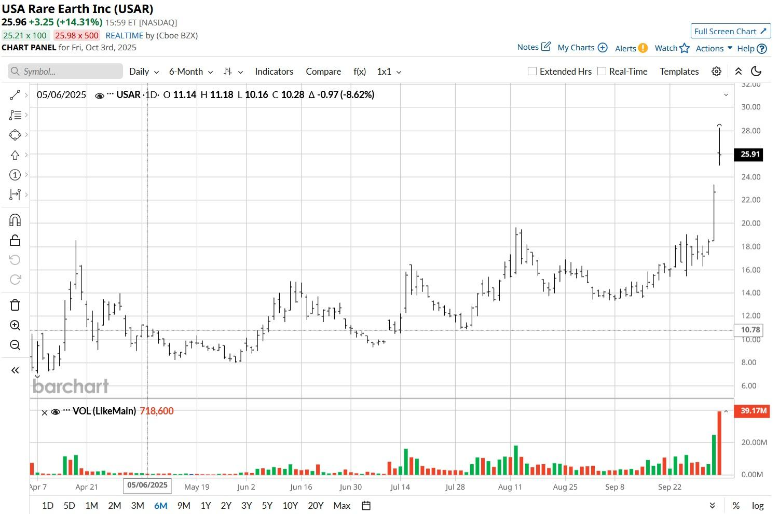Viewport: 779px width, 514px height.
Task: Open VOL indicator options dots
Action: pos(66,411)
